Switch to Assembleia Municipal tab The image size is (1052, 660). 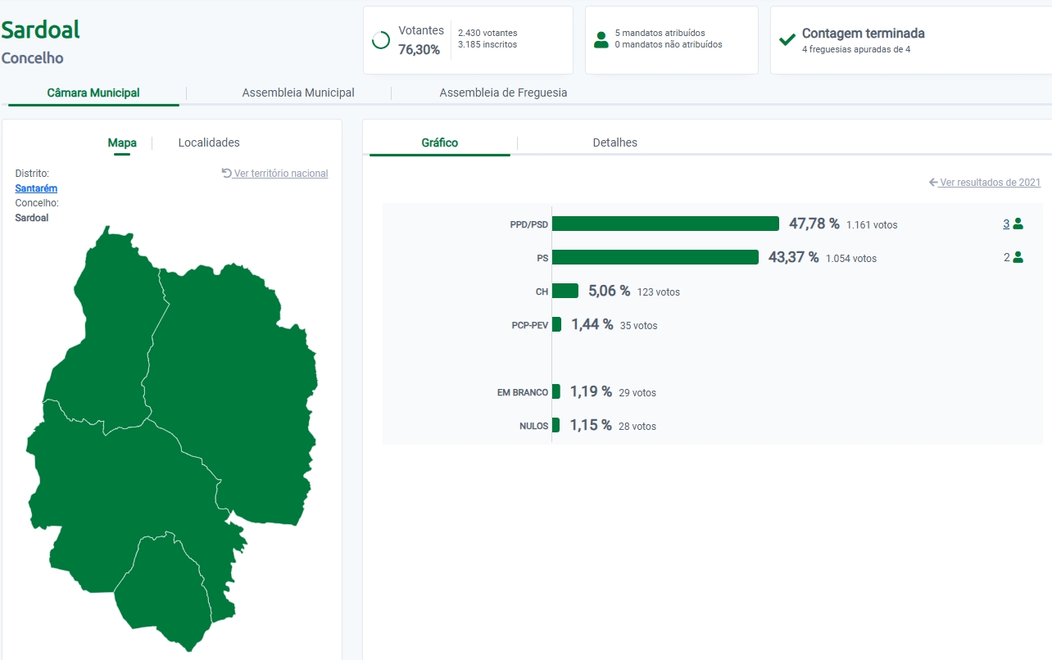[298, 93]
